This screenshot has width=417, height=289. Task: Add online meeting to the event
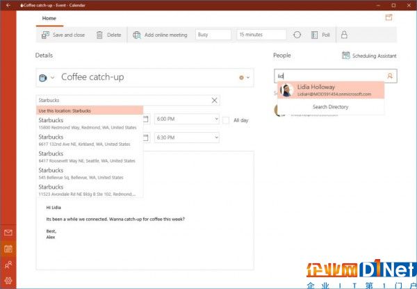point(160,35)
